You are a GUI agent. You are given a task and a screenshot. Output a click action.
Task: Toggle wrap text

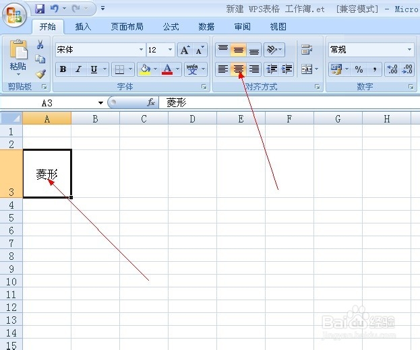pos(307,49)
